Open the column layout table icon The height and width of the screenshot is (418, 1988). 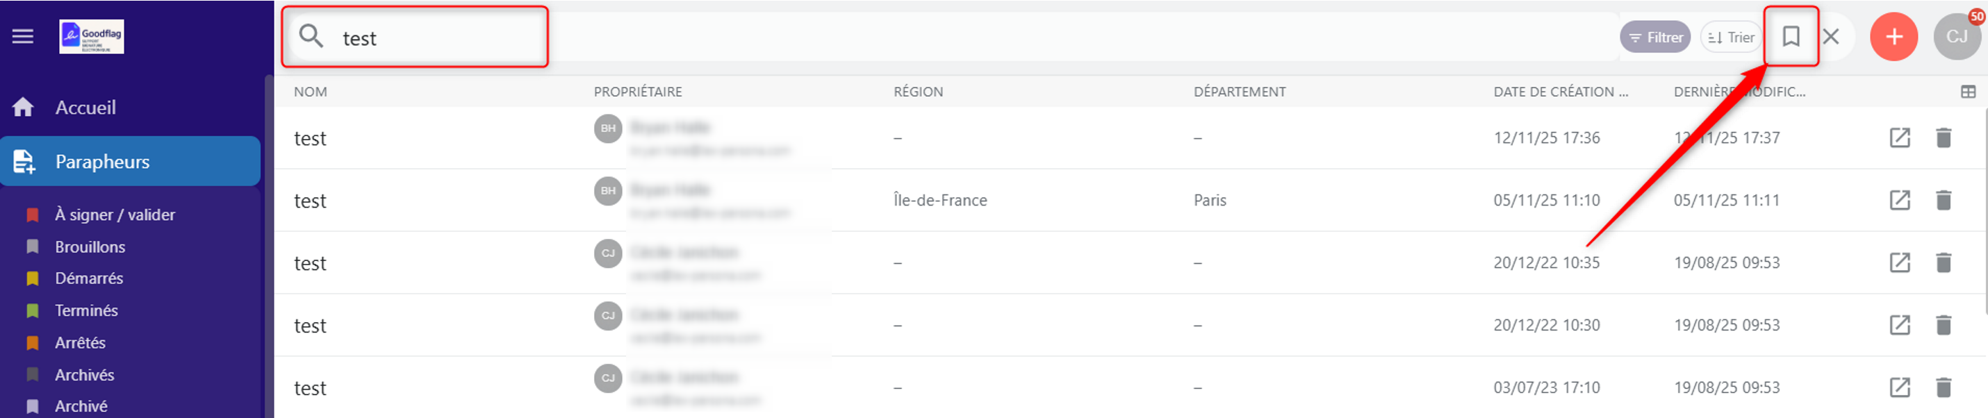(1968, 92)
